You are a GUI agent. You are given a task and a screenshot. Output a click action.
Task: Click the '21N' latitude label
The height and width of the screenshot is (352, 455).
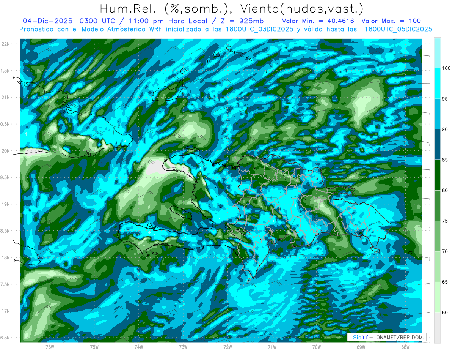click(x=6, y=98)
